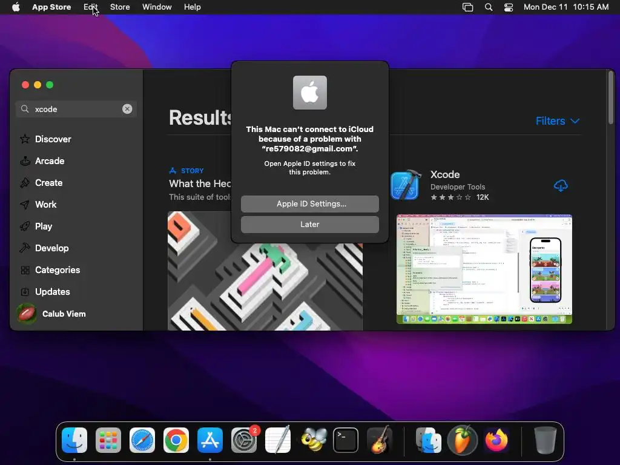Screen dimensions: 620x465
Task: Download Xcode via the cloud icon
Action: click(x=561, y=185)
